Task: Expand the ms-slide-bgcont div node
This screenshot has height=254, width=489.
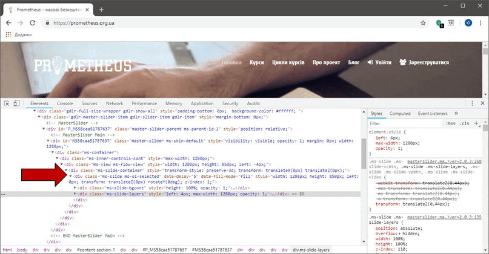Action: point(75,188)
